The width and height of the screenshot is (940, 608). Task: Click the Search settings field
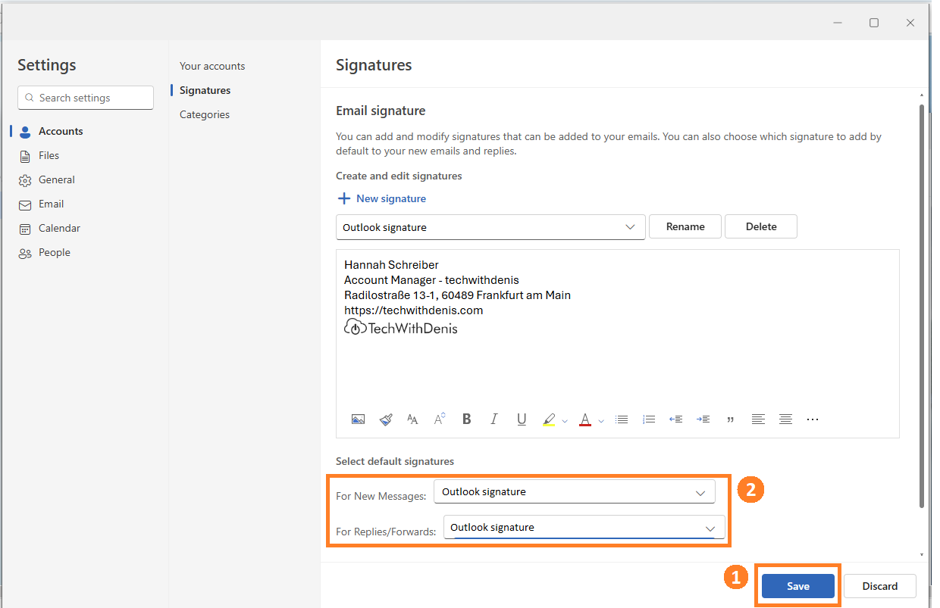coord(86,98)
